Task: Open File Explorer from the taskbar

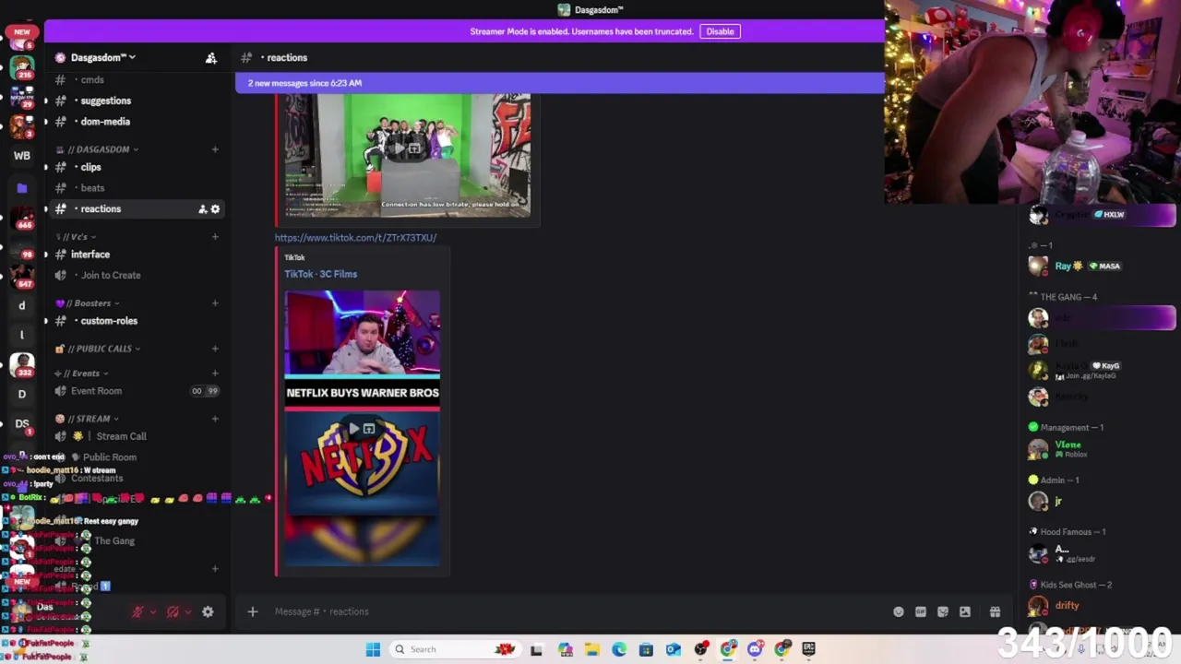Action: (x=592, y=649)
